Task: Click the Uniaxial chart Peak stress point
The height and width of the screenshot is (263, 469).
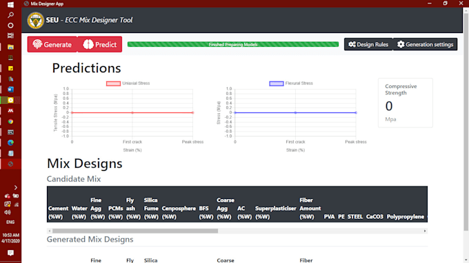Action: click(x=193, y=113)
